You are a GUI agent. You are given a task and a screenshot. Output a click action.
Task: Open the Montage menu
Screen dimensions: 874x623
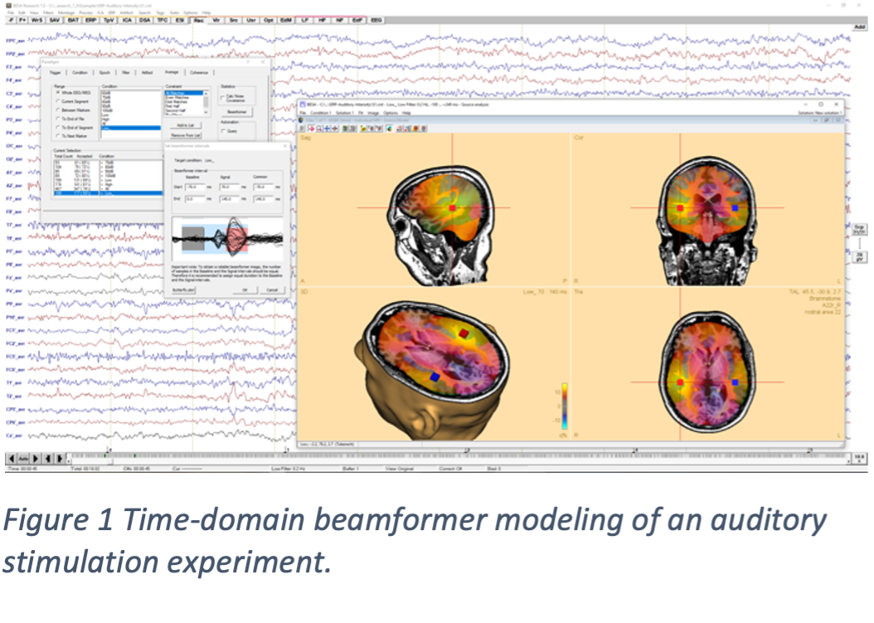tap(68, 12)
